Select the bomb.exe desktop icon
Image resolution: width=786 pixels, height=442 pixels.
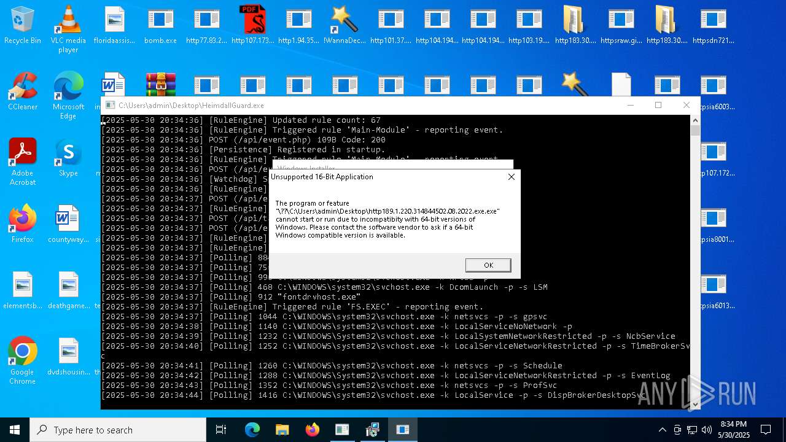click(160, 25)
